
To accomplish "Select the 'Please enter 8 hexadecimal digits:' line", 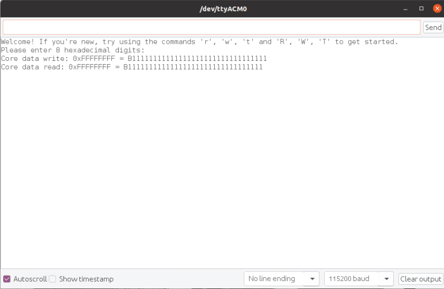I will pyautogui.click(x=73, y=50).
